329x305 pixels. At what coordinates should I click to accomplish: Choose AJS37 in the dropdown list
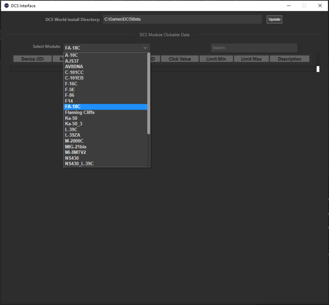tap(105, 61)
